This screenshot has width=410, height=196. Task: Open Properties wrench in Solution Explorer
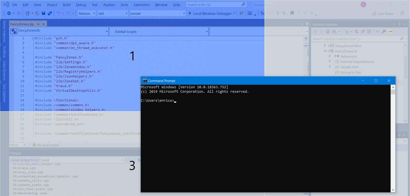[x=383, y=31]
